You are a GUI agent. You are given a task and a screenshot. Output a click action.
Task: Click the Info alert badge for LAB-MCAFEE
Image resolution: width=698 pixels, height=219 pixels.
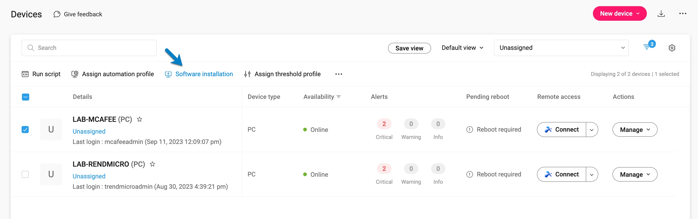[438, 124]
